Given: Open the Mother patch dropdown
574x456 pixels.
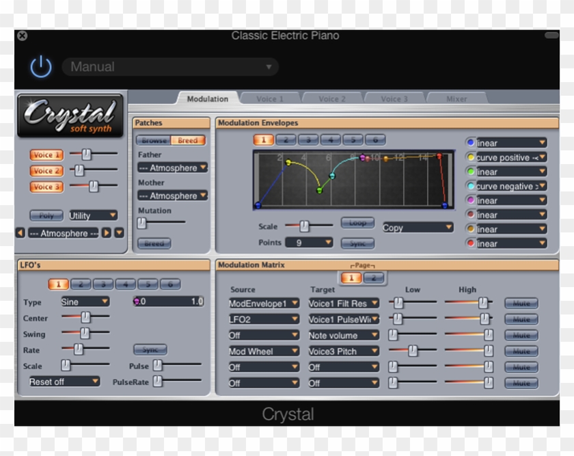Looking at the screenshot, I should pyautogui.click(x=172, y=196).
